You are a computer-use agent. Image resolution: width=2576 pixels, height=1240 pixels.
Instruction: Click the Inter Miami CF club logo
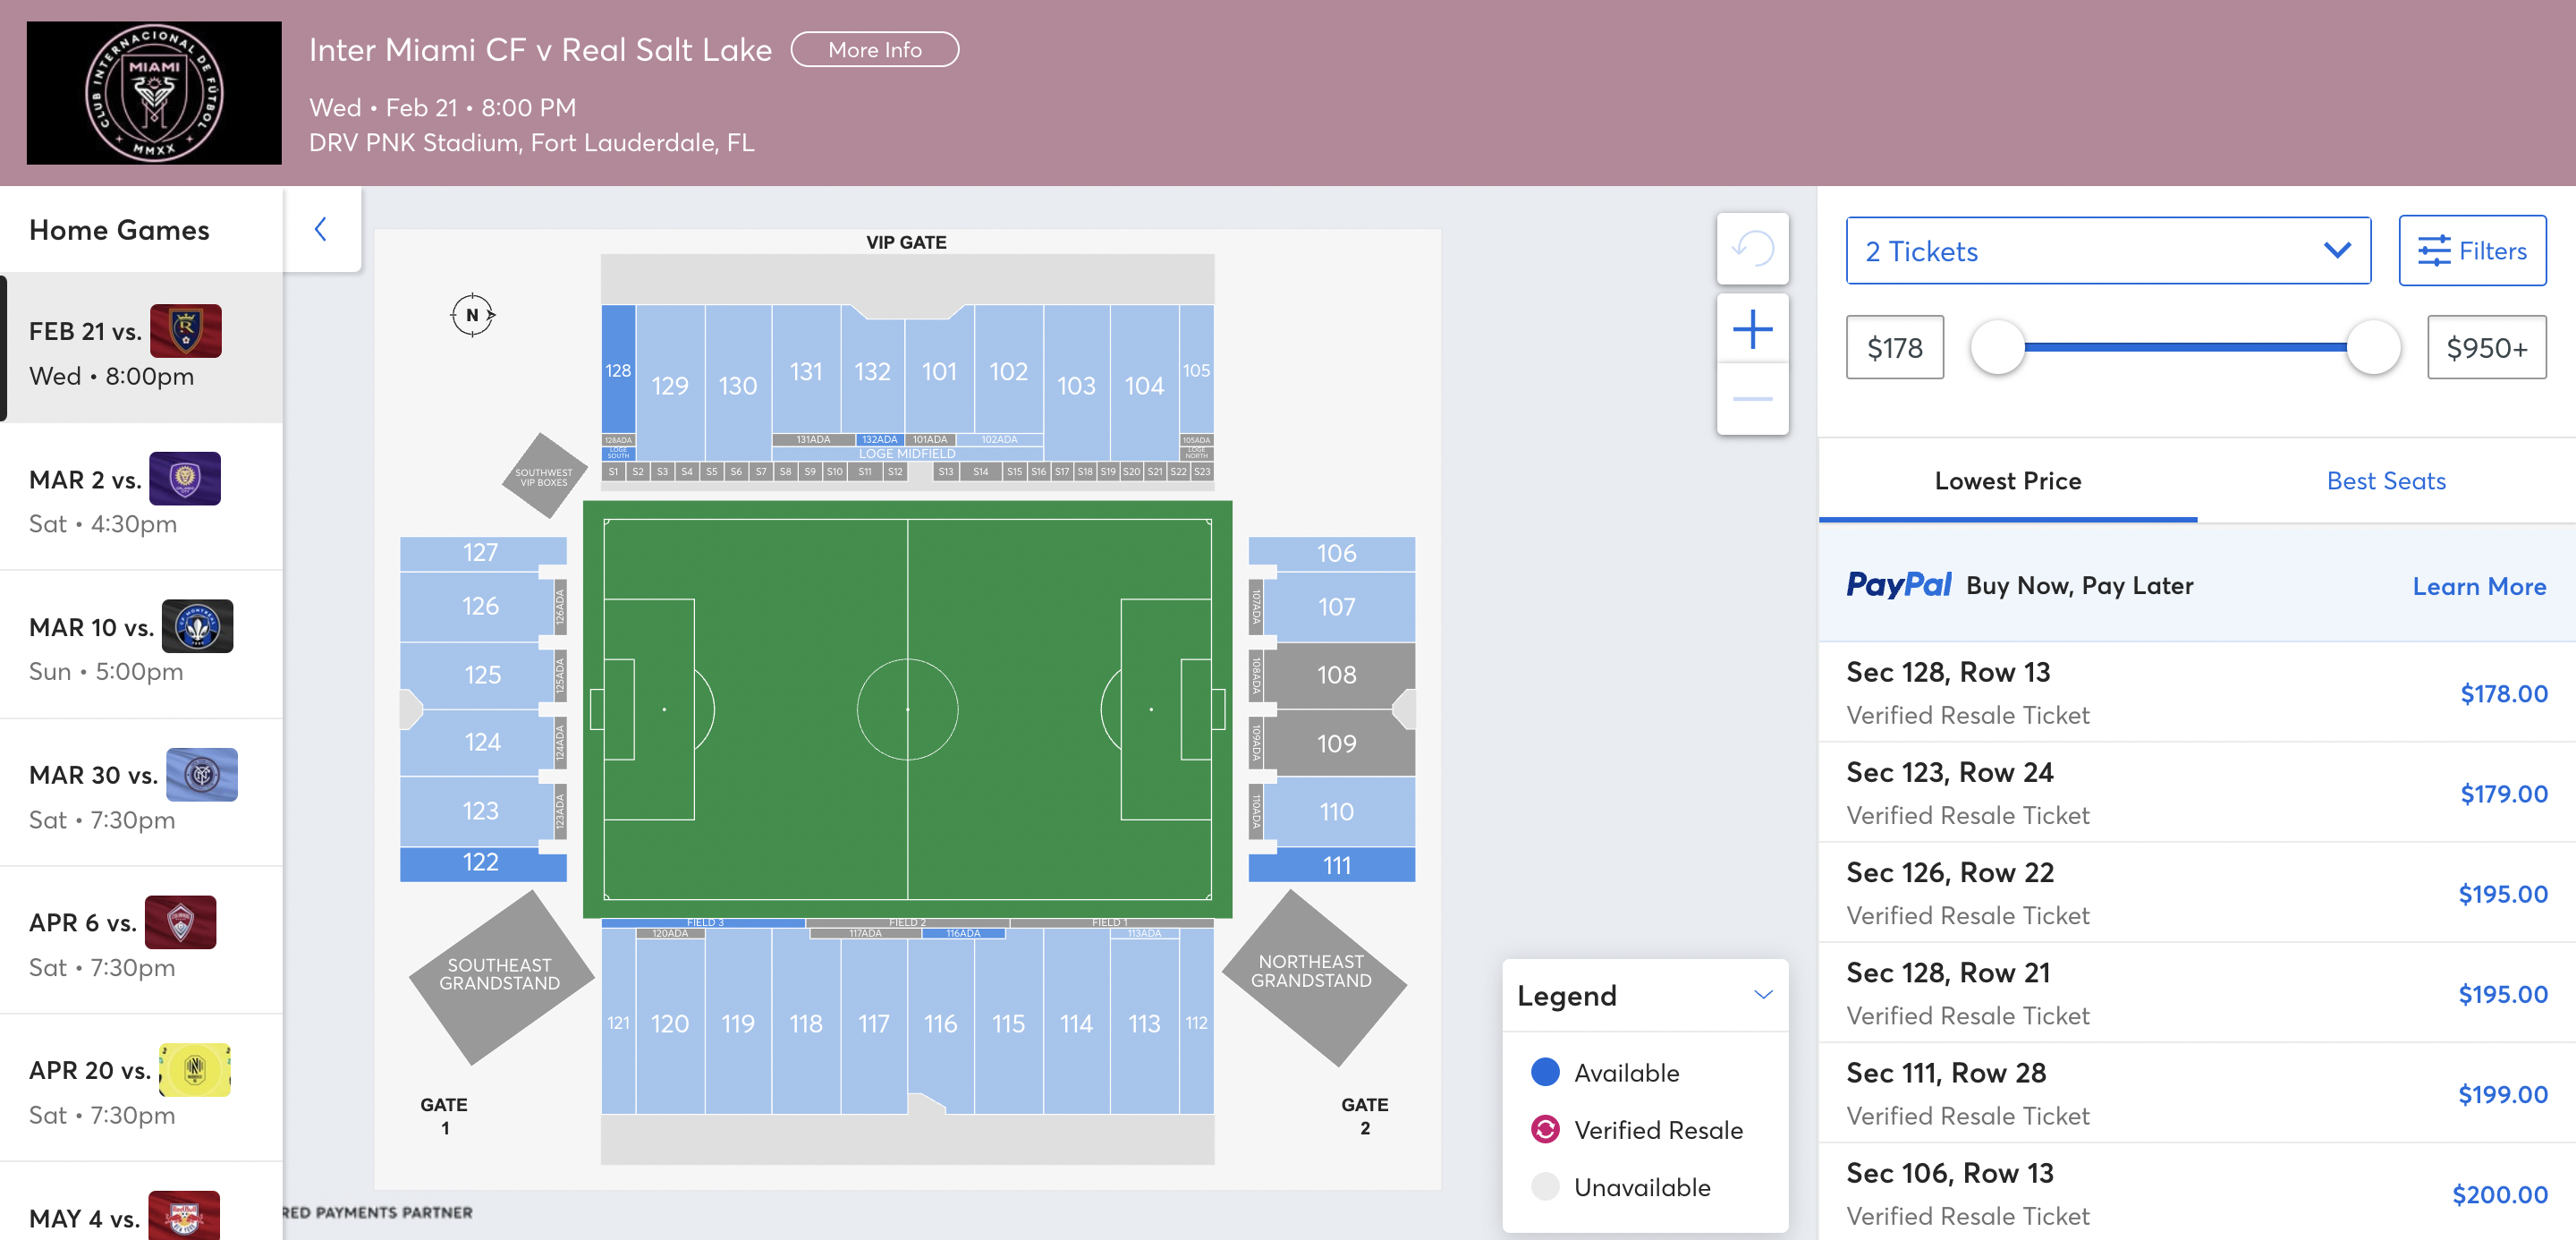(154, 93)
